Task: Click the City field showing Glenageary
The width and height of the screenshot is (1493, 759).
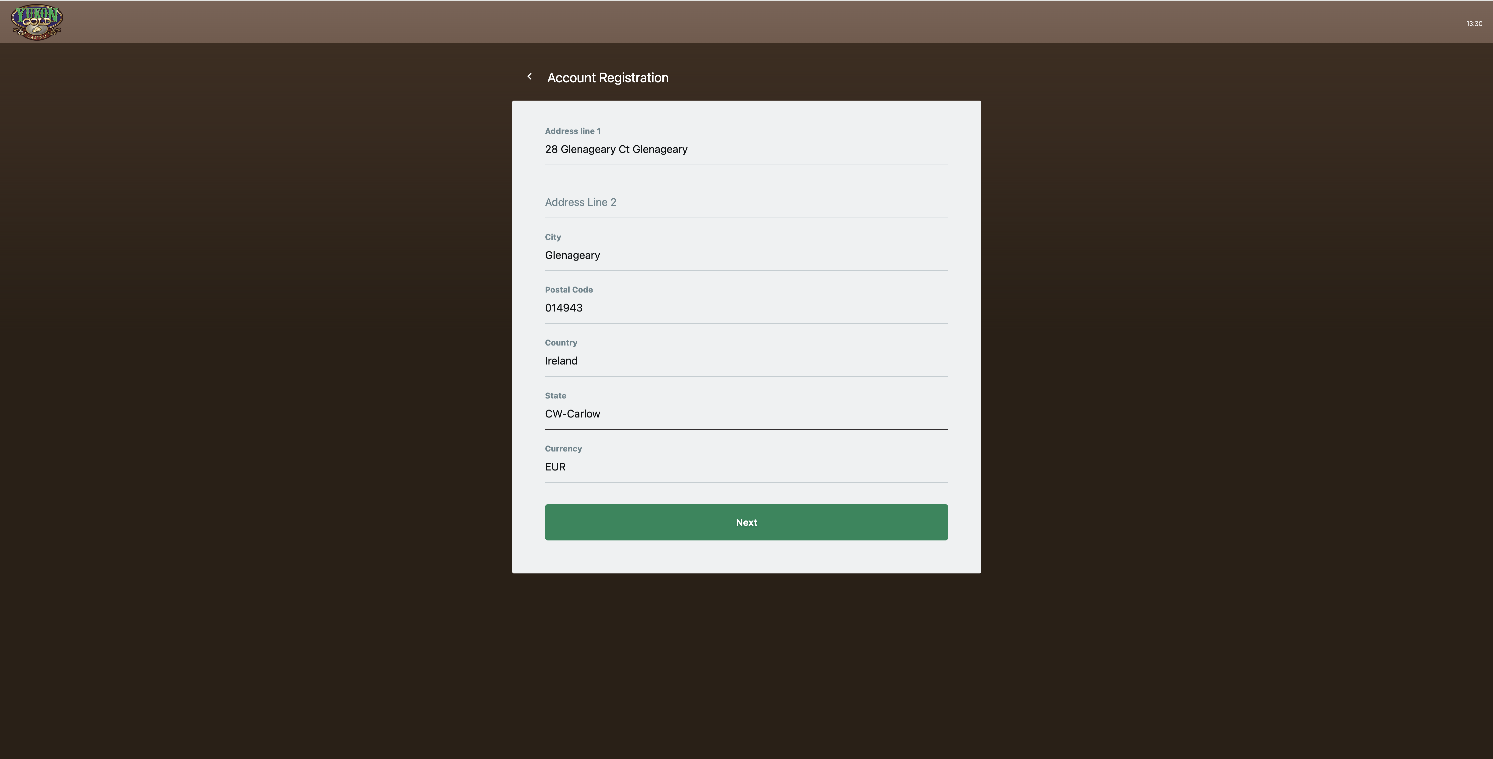Action: (x=746, y=256)
